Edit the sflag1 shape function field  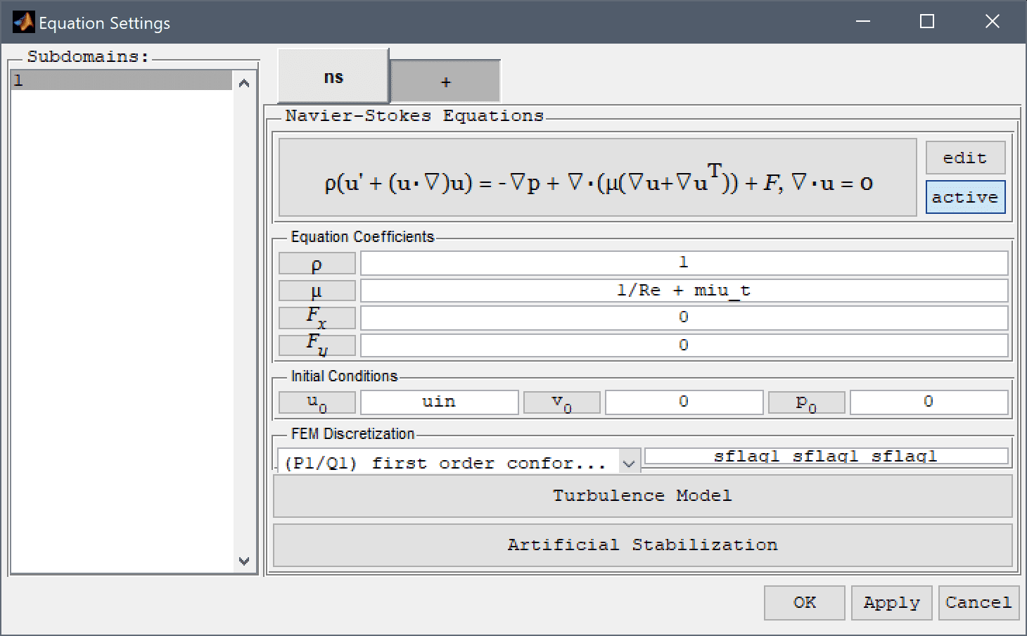pyautogui.click(x=826, y=456)
